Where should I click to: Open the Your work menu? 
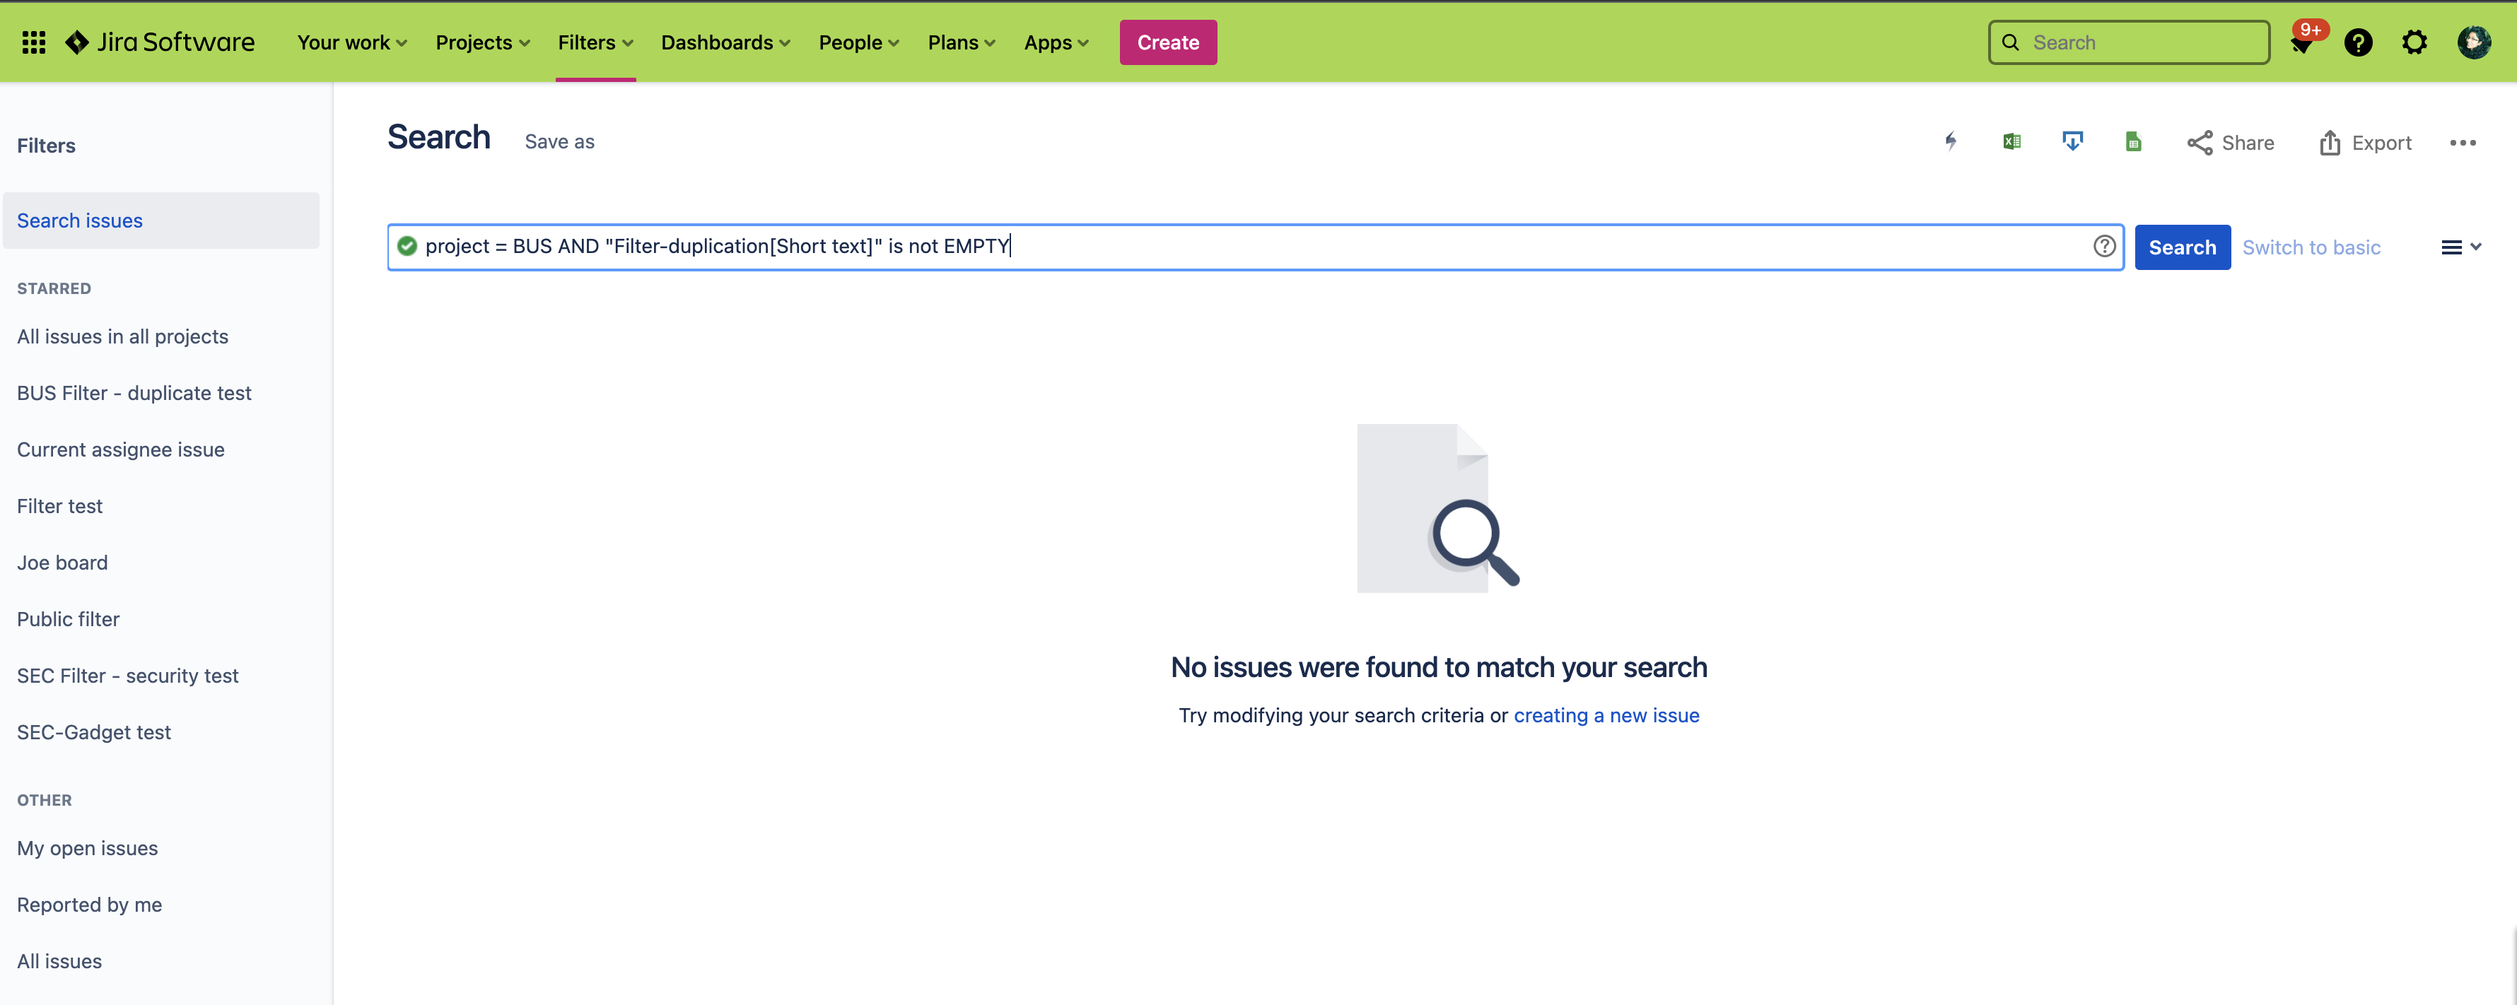[352, 43]
